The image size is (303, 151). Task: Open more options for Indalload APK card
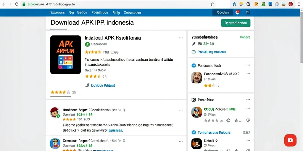coord(181,38)
